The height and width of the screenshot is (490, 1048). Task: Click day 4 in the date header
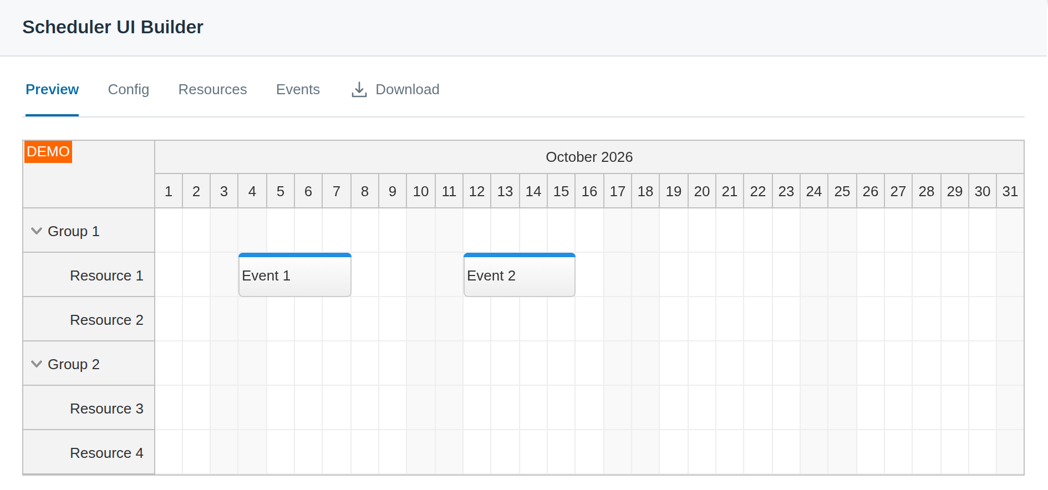pos(252,191)
